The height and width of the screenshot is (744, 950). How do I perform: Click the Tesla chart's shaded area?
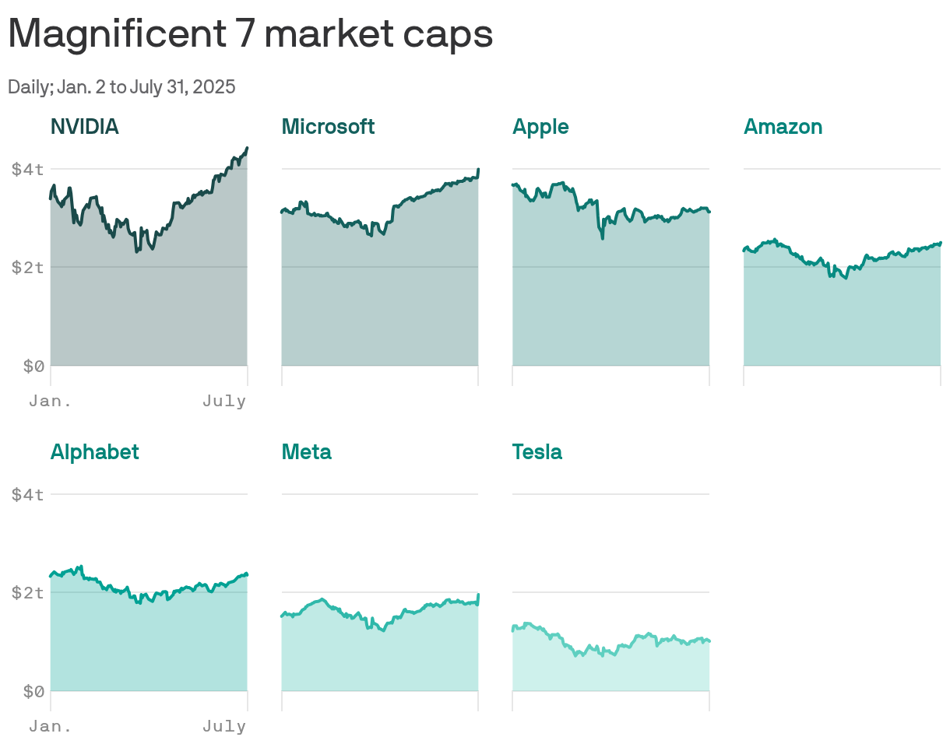coord(610,669)
